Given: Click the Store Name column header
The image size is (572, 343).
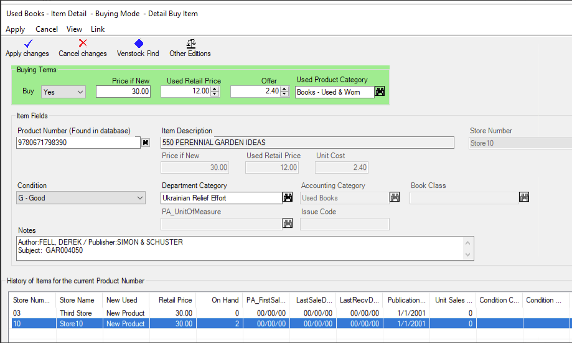Looking at the screenshot, I should coord(79,300).
